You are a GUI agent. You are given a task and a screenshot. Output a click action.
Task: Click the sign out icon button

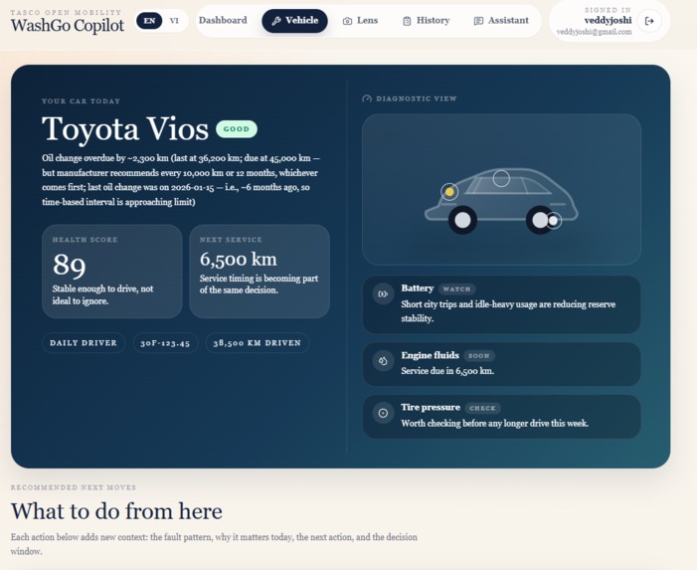pos(649,21)
